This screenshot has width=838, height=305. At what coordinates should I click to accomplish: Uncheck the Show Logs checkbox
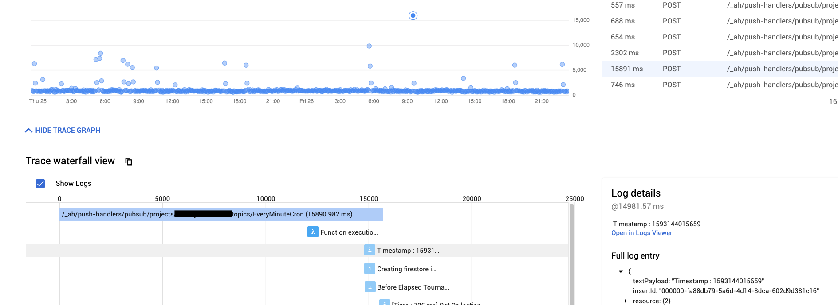[40, 183]
